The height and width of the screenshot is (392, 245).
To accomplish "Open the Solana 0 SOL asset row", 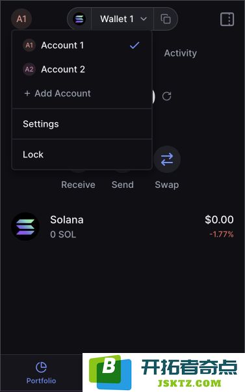I will click(x=122, y=226).
